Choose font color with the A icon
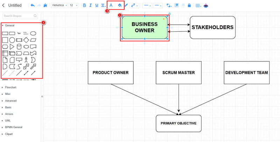Image resolution: width=280 pixels, height=142 pixels. point(111,5)
